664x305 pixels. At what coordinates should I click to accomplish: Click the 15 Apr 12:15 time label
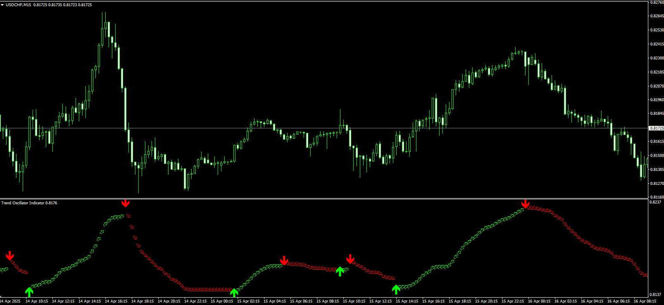(x=381, y=301)
